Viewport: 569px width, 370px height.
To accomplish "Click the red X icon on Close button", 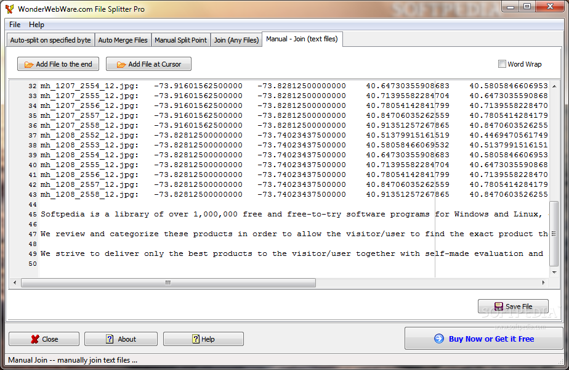I will 35,339.
